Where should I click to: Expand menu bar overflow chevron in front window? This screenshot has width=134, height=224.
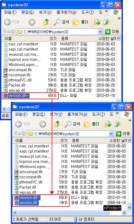click(117, 113)
